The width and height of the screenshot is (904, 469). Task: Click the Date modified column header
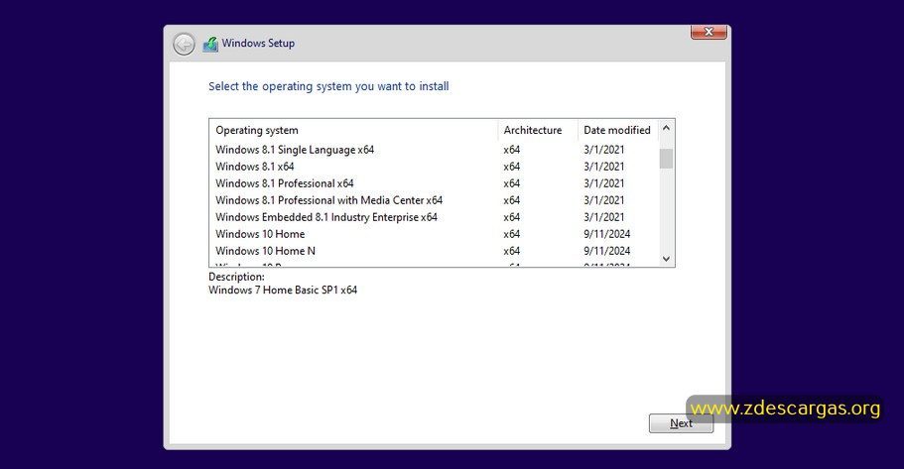[x=618, y=130]
